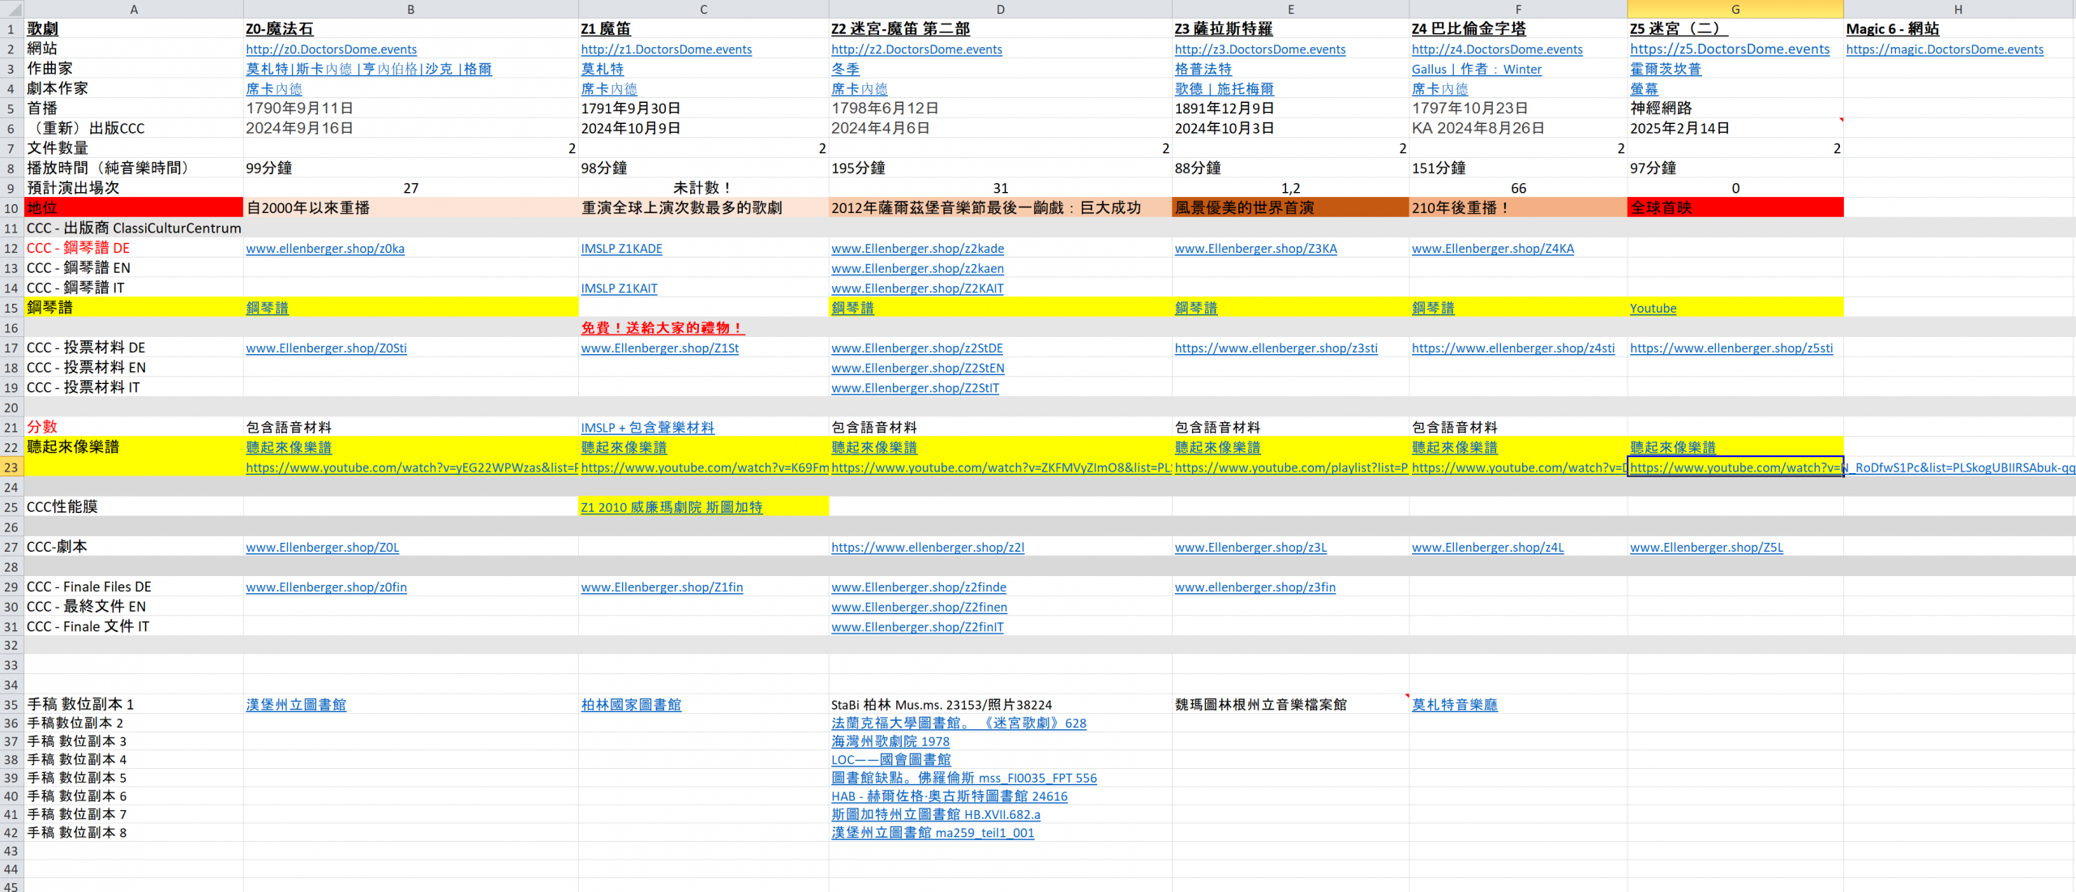Open Z1 2010 威廉瑪劇院 斯圖加特 link
Screen dimensions: 2076x892
point(671,507)
